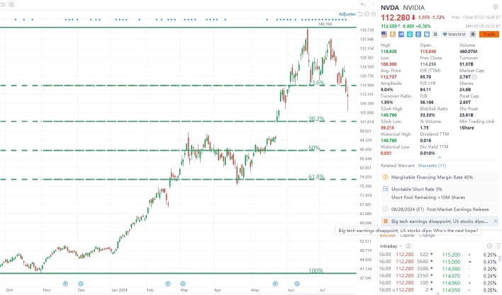Click the NVDA ticker symbol
502x295 pixels.
390,7
